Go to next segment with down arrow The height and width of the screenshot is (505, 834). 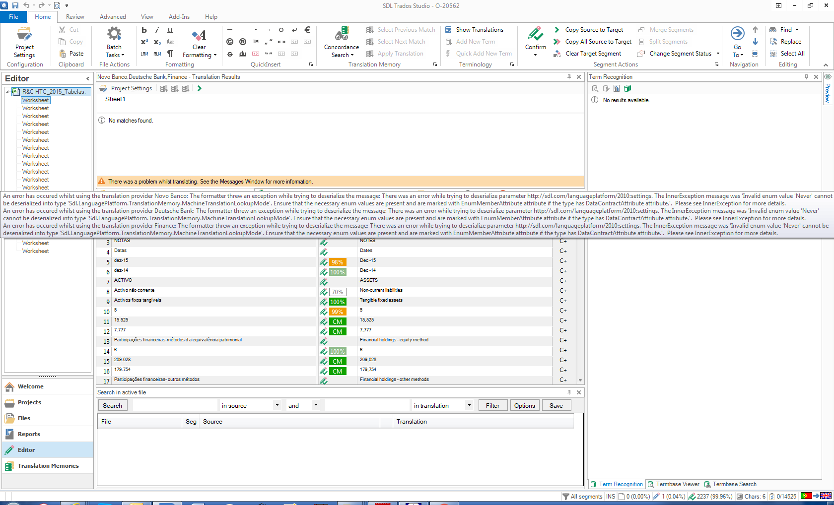click(755, 42)
